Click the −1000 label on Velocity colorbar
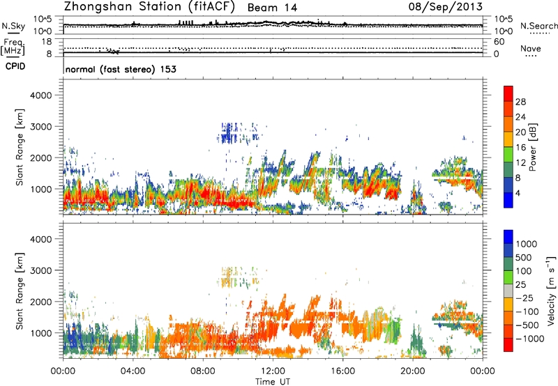This screenshot has width=558, height=386. coord(529,339)
